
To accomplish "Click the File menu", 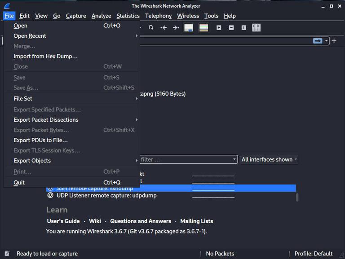I will pyautogui.click(x=9, y=16).
